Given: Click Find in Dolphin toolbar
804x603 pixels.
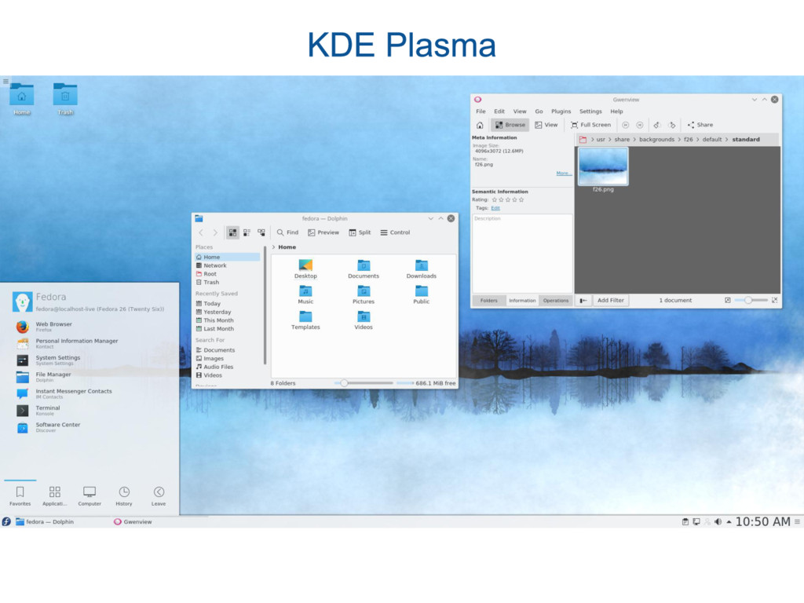Looking at the screenshot, I should [287, 232].
